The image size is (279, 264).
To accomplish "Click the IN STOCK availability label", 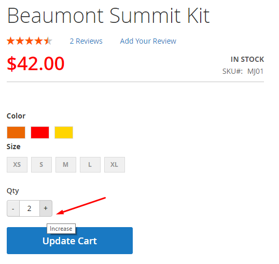I will tap(247, 59).
